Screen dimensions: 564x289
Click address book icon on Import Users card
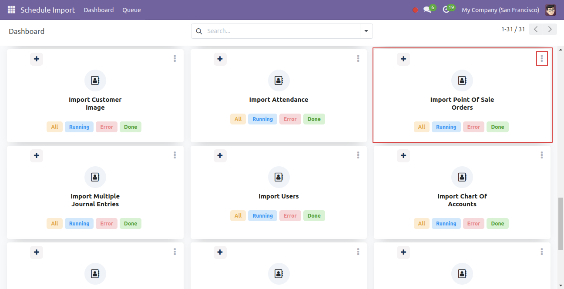(x=279, y=177)
